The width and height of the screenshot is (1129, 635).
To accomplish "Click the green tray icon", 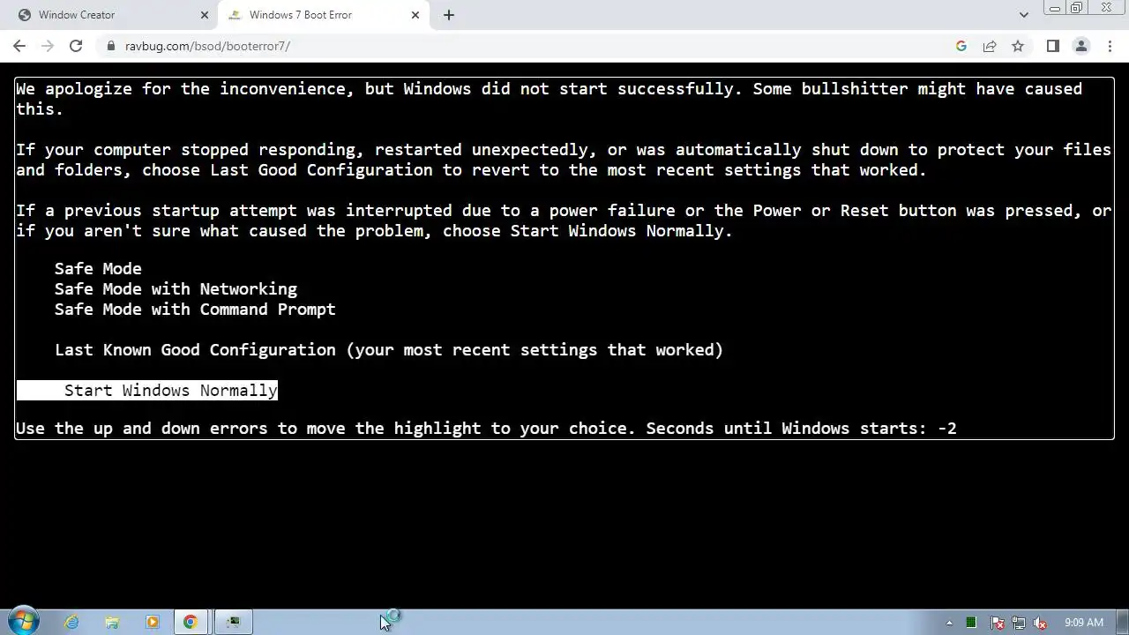I will point(971,623).
